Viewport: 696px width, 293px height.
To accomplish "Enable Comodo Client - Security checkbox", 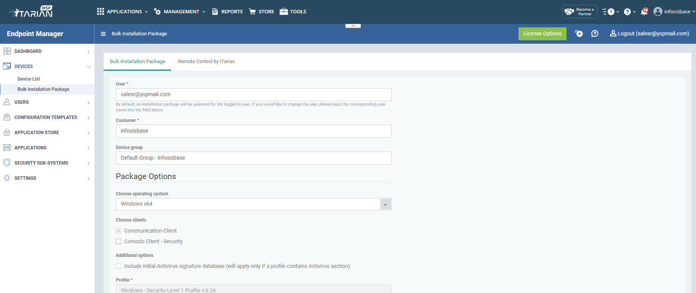I will click(x=118, y=241).
